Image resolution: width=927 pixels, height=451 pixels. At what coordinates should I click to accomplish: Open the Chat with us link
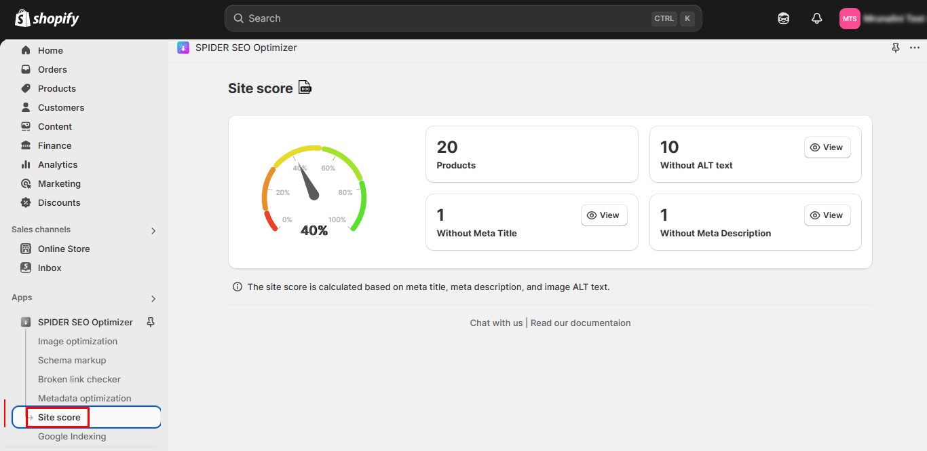496,323
